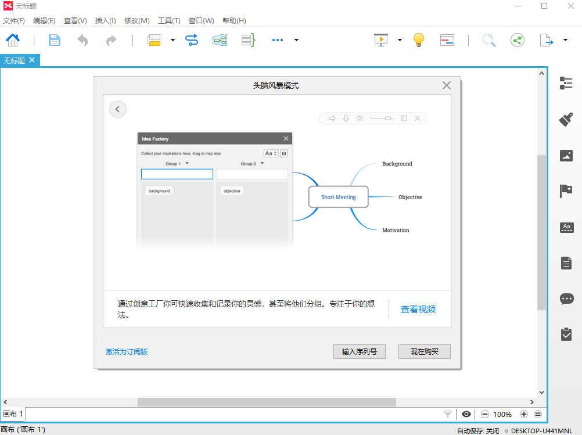Click the canvas scroll down arrow

click(541, 393)
